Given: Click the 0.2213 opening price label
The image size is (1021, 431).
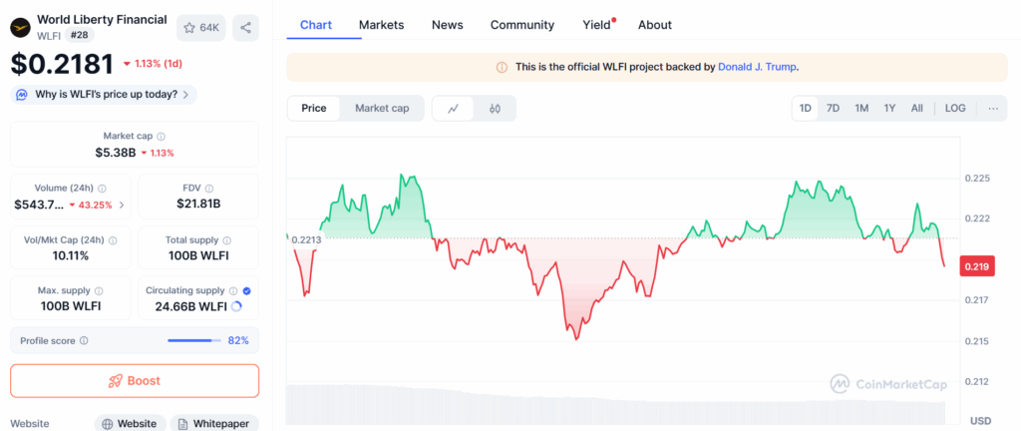Looking at the screenshot, I should click(306, 239).
